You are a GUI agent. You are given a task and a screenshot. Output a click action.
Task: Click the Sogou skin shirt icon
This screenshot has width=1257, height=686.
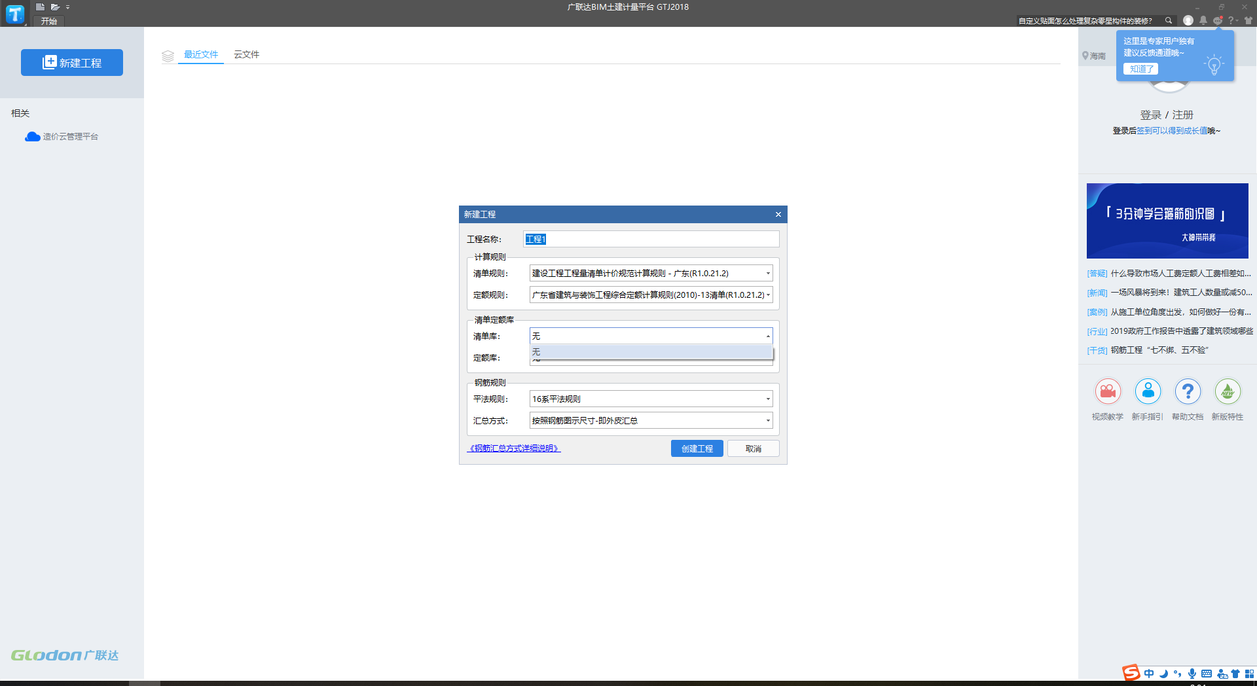click(1235, 674)
